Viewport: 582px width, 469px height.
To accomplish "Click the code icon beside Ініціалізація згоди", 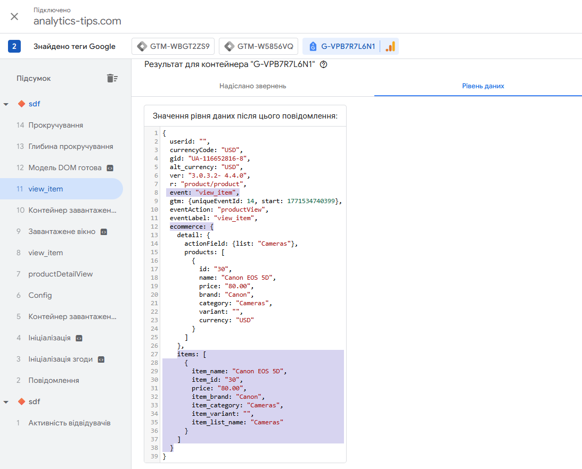I will [x=101, y=359].
